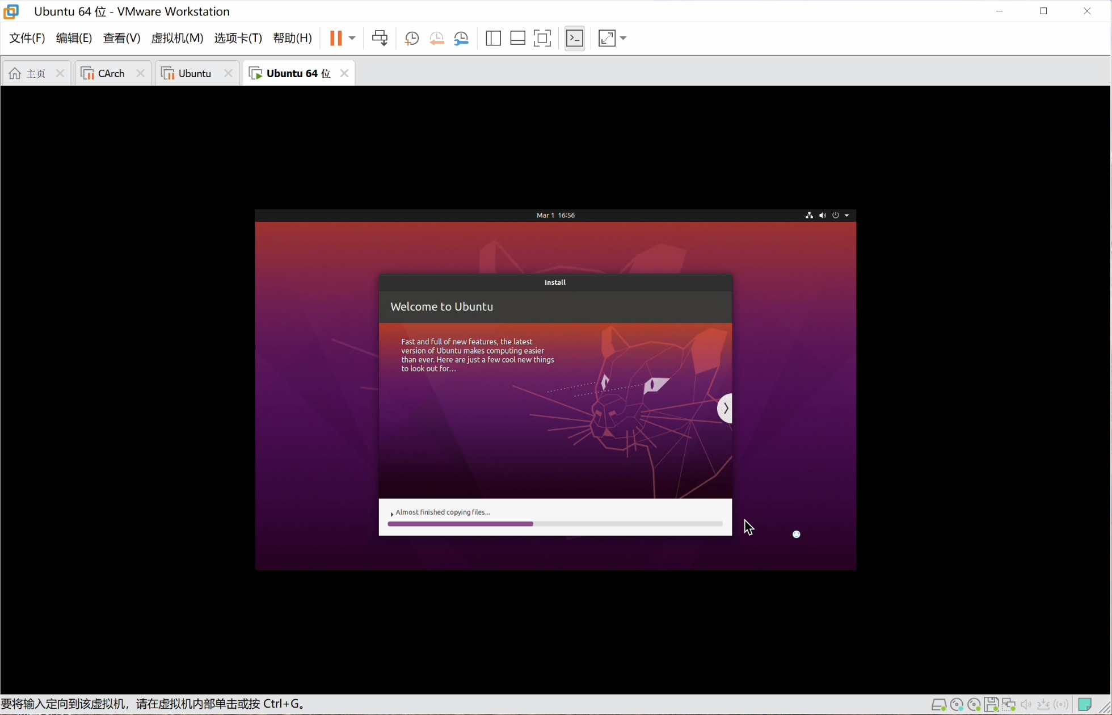Send Ctrl+Alt+Del to the virtual machine

pyautogui.click(x=380, y=38)
